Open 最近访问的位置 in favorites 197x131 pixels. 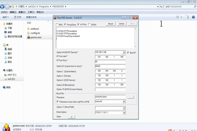click(13, 36)
